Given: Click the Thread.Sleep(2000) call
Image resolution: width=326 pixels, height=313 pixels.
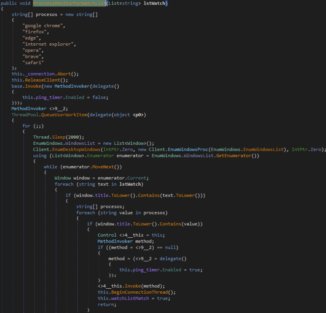Looking at the screenshot, I should pyautogui.click(x=58, y=137).
